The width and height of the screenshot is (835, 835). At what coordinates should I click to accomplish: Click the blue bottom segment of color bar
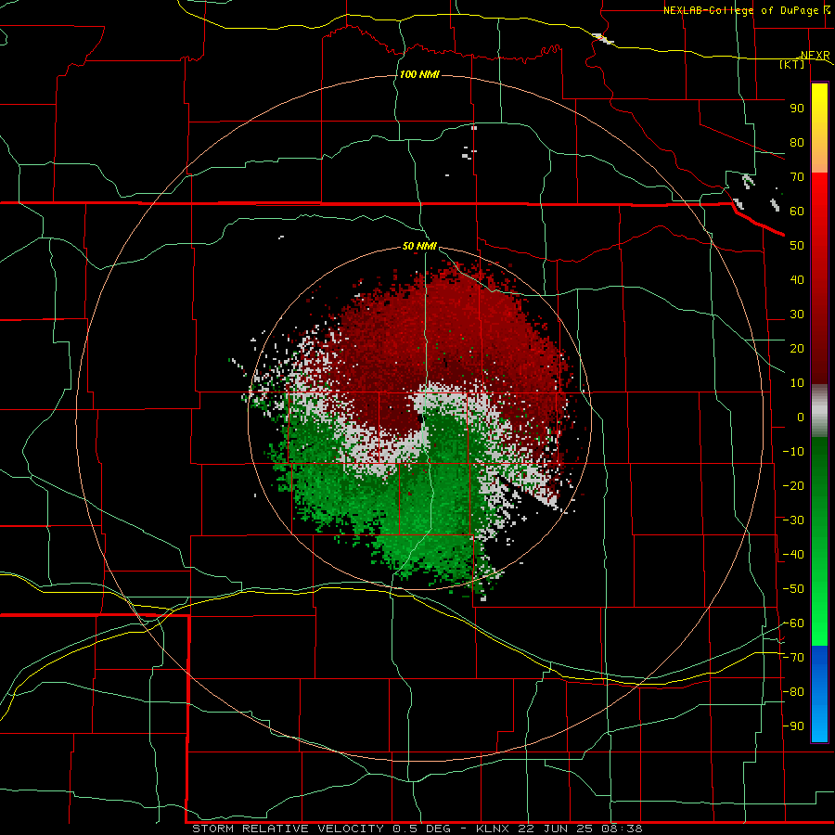click(x=819, y=694)
